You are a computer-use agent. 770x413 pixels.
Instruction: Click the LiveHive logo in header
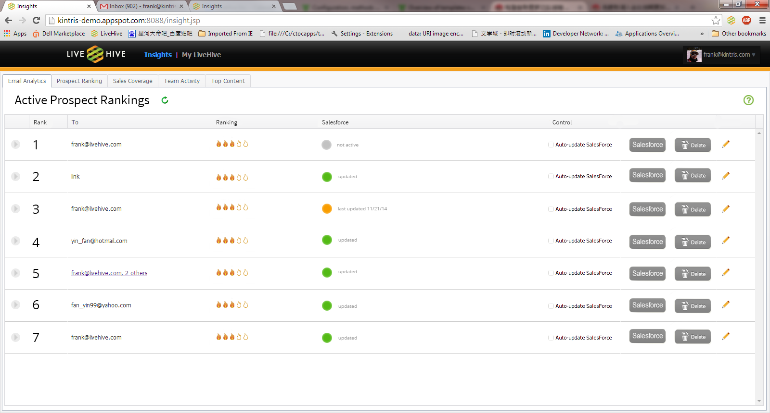(x=96, y=54)
